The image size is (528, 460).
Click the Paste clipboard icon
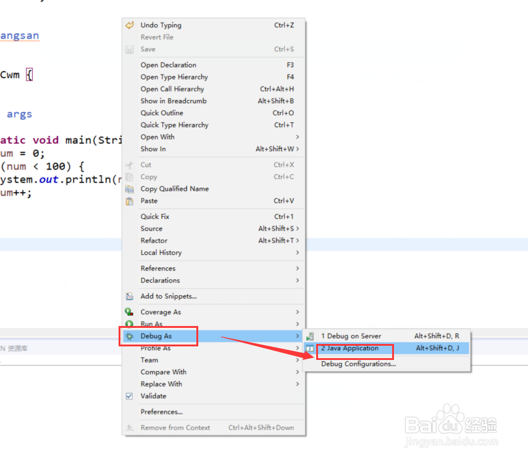pyautogui.click(x=129, y=201)
